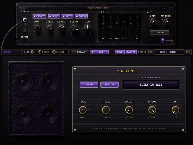Toggle the BITE engine mode
The image size is (193, 145).
click(68, 16)
